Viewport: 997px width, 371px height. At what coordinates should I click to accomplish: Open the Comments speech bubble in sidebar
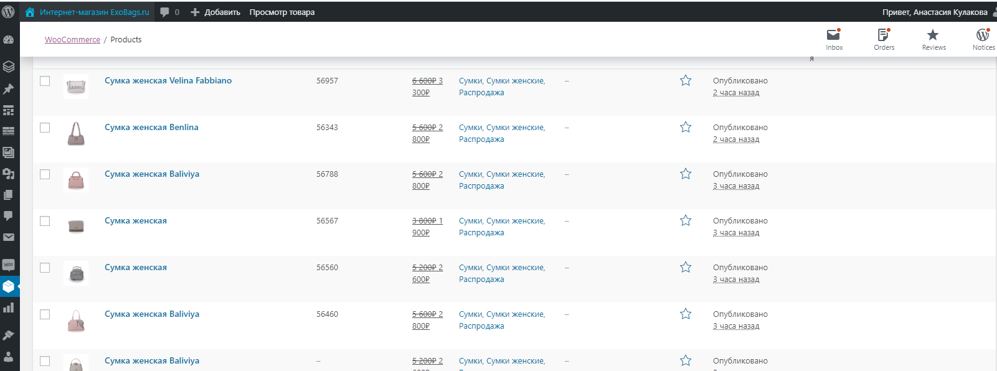[x=9, y=216]
